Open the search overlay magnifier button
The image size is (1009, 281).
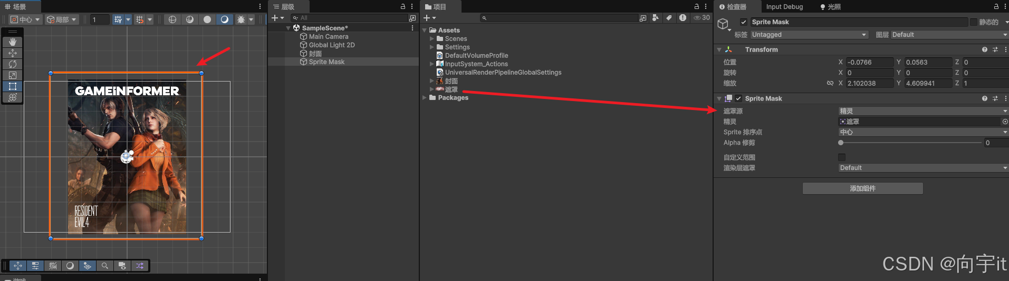105,266
